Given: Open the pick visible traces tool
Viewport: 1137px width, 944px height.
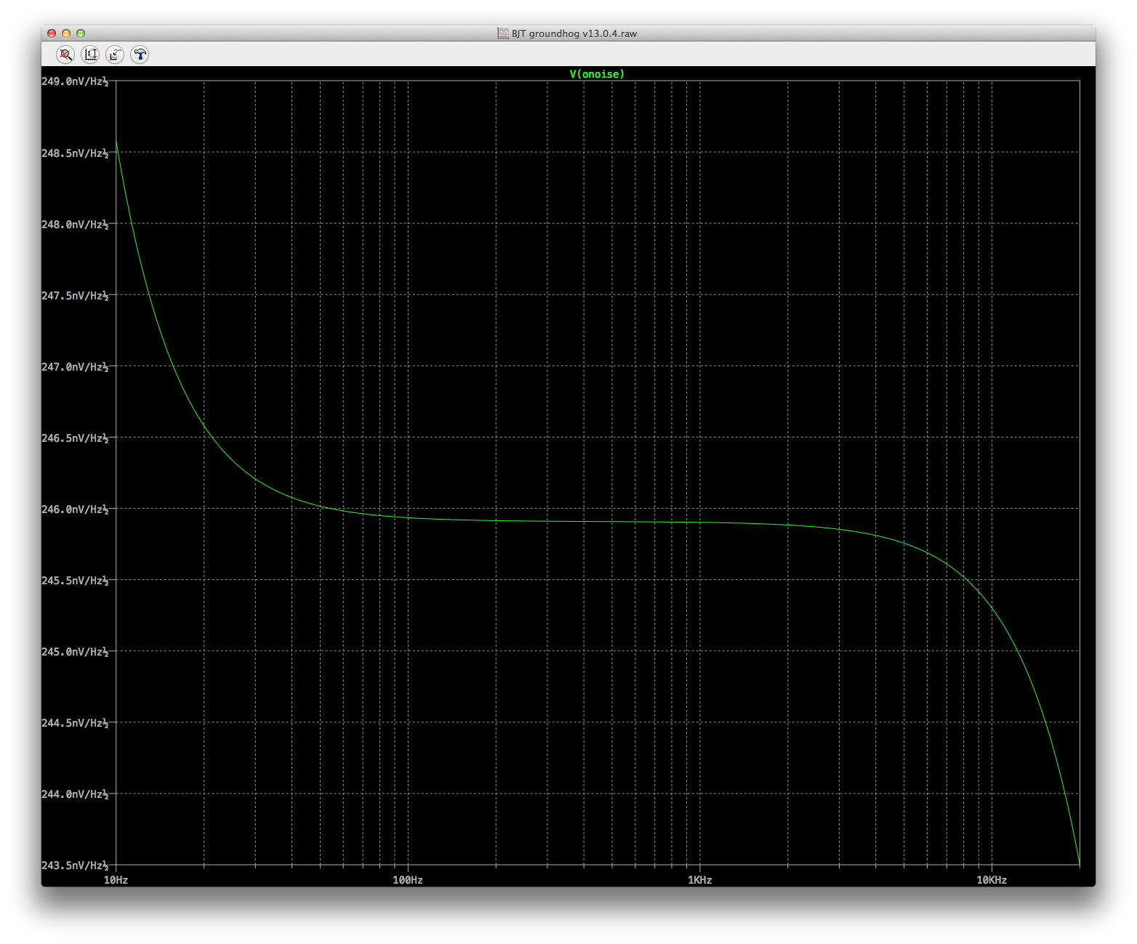Looking at the screenshot, I should 115,55.
